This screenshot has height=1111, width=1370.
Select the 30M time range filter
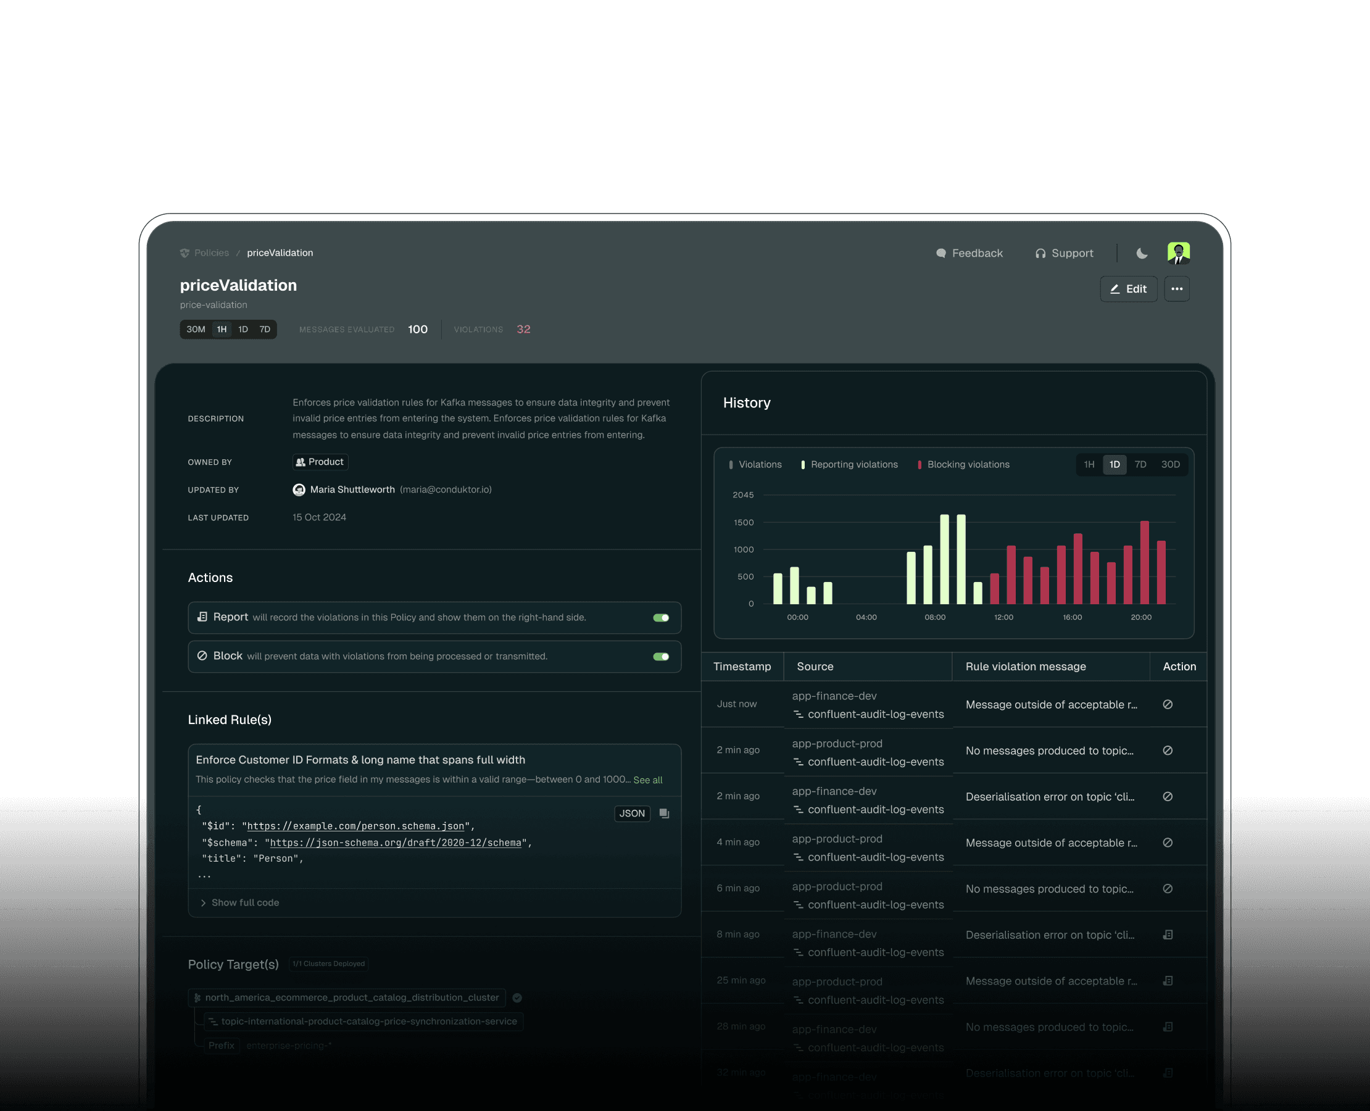click(196, 330)
